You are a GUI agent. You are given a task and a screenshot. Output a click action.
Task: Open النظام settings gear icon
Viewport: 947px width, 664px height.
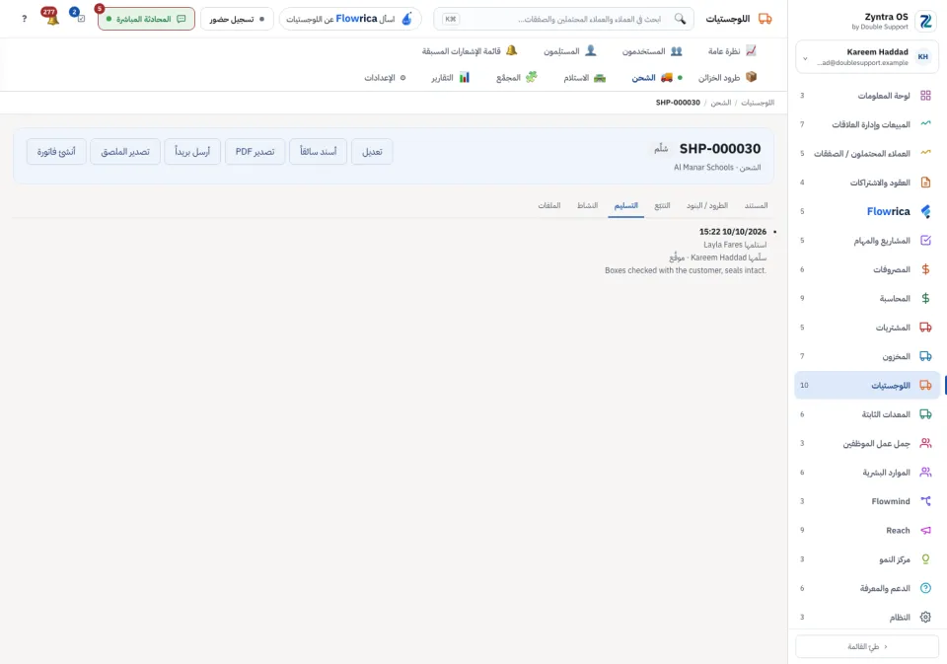point(925,617)
